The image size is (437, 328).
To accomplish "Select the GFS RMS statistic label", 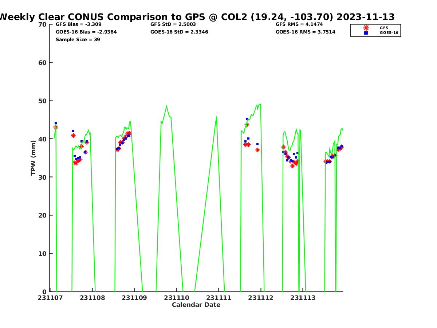I will coord(299,24).
